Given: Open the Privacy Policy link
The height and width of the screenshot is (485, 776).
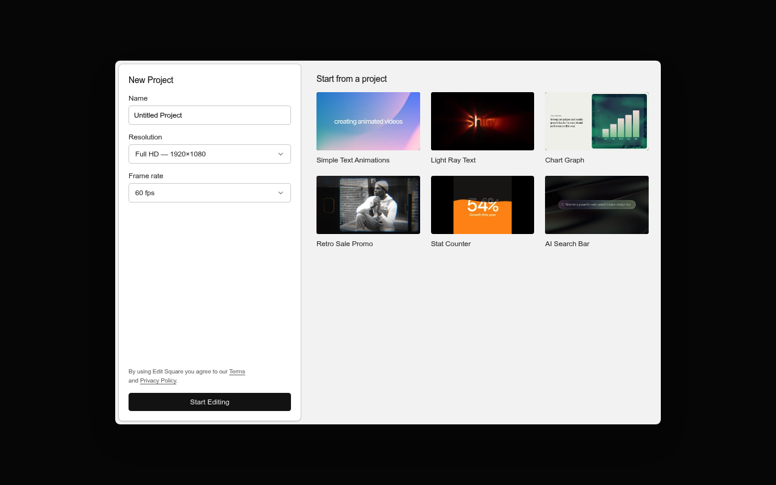Looking at the screenshot, I should click(158, 381).
